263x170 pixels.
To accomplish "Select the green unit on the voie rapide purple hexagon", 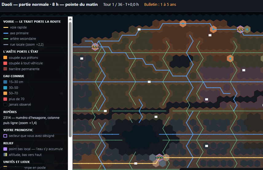I will click(x=159, y=158).
